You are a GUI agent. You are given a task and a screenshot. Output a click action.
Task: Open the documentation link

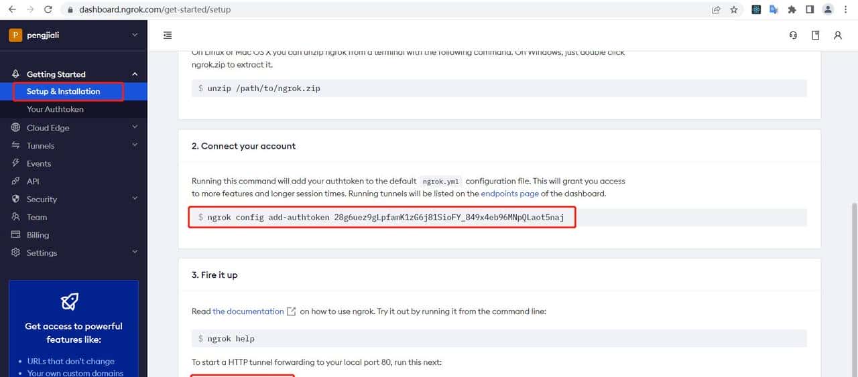click(x=248, y=311)
